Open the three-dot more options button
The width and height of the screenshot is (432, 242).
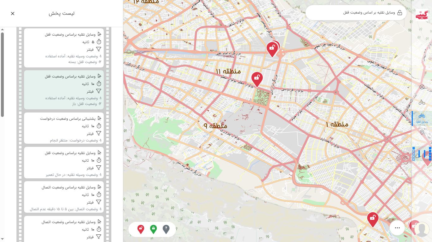click(397, 228)
